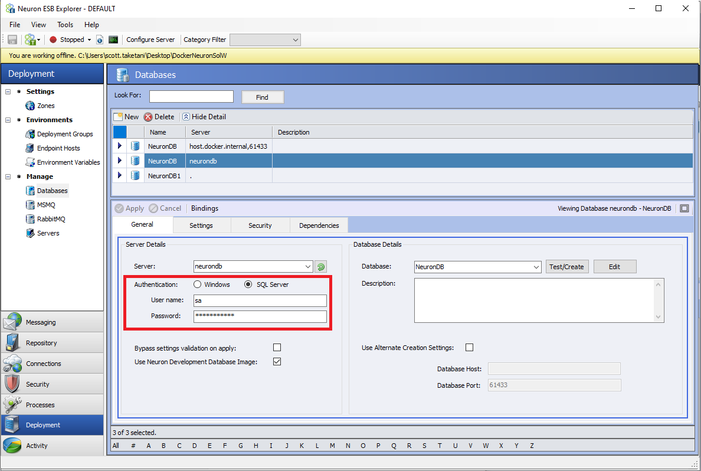Click the green refresh server list icon
The height and width of the screenshot is (471, 701).
(320, 267)
